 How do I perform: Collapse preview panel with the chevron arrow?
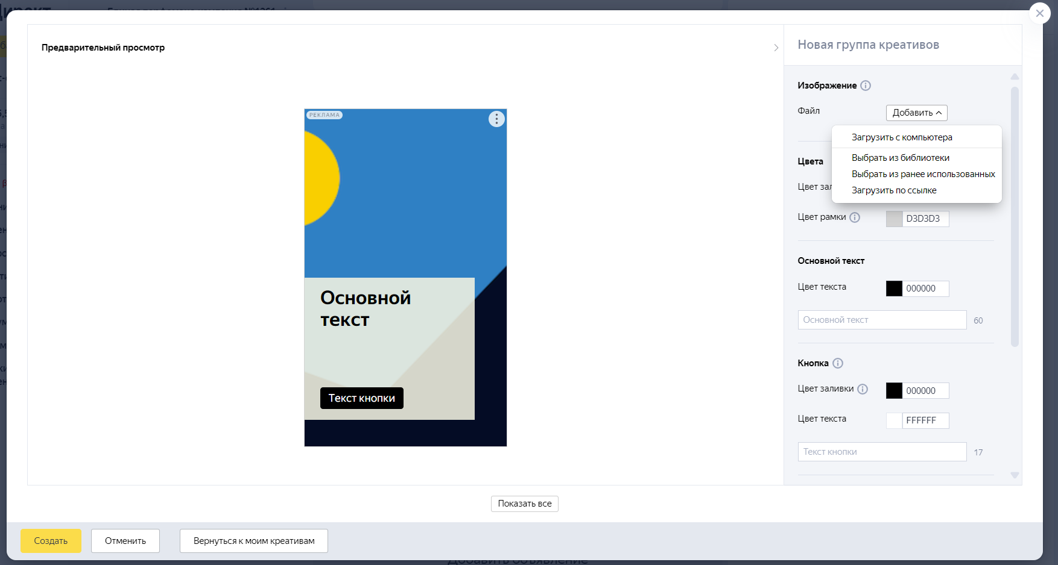[x=776, y=48]
